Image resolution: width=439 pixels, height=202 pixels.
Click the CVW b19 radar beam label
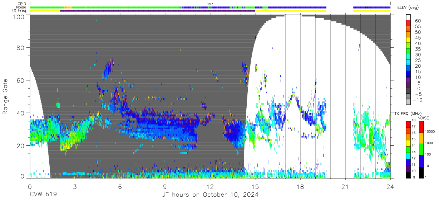43,195
